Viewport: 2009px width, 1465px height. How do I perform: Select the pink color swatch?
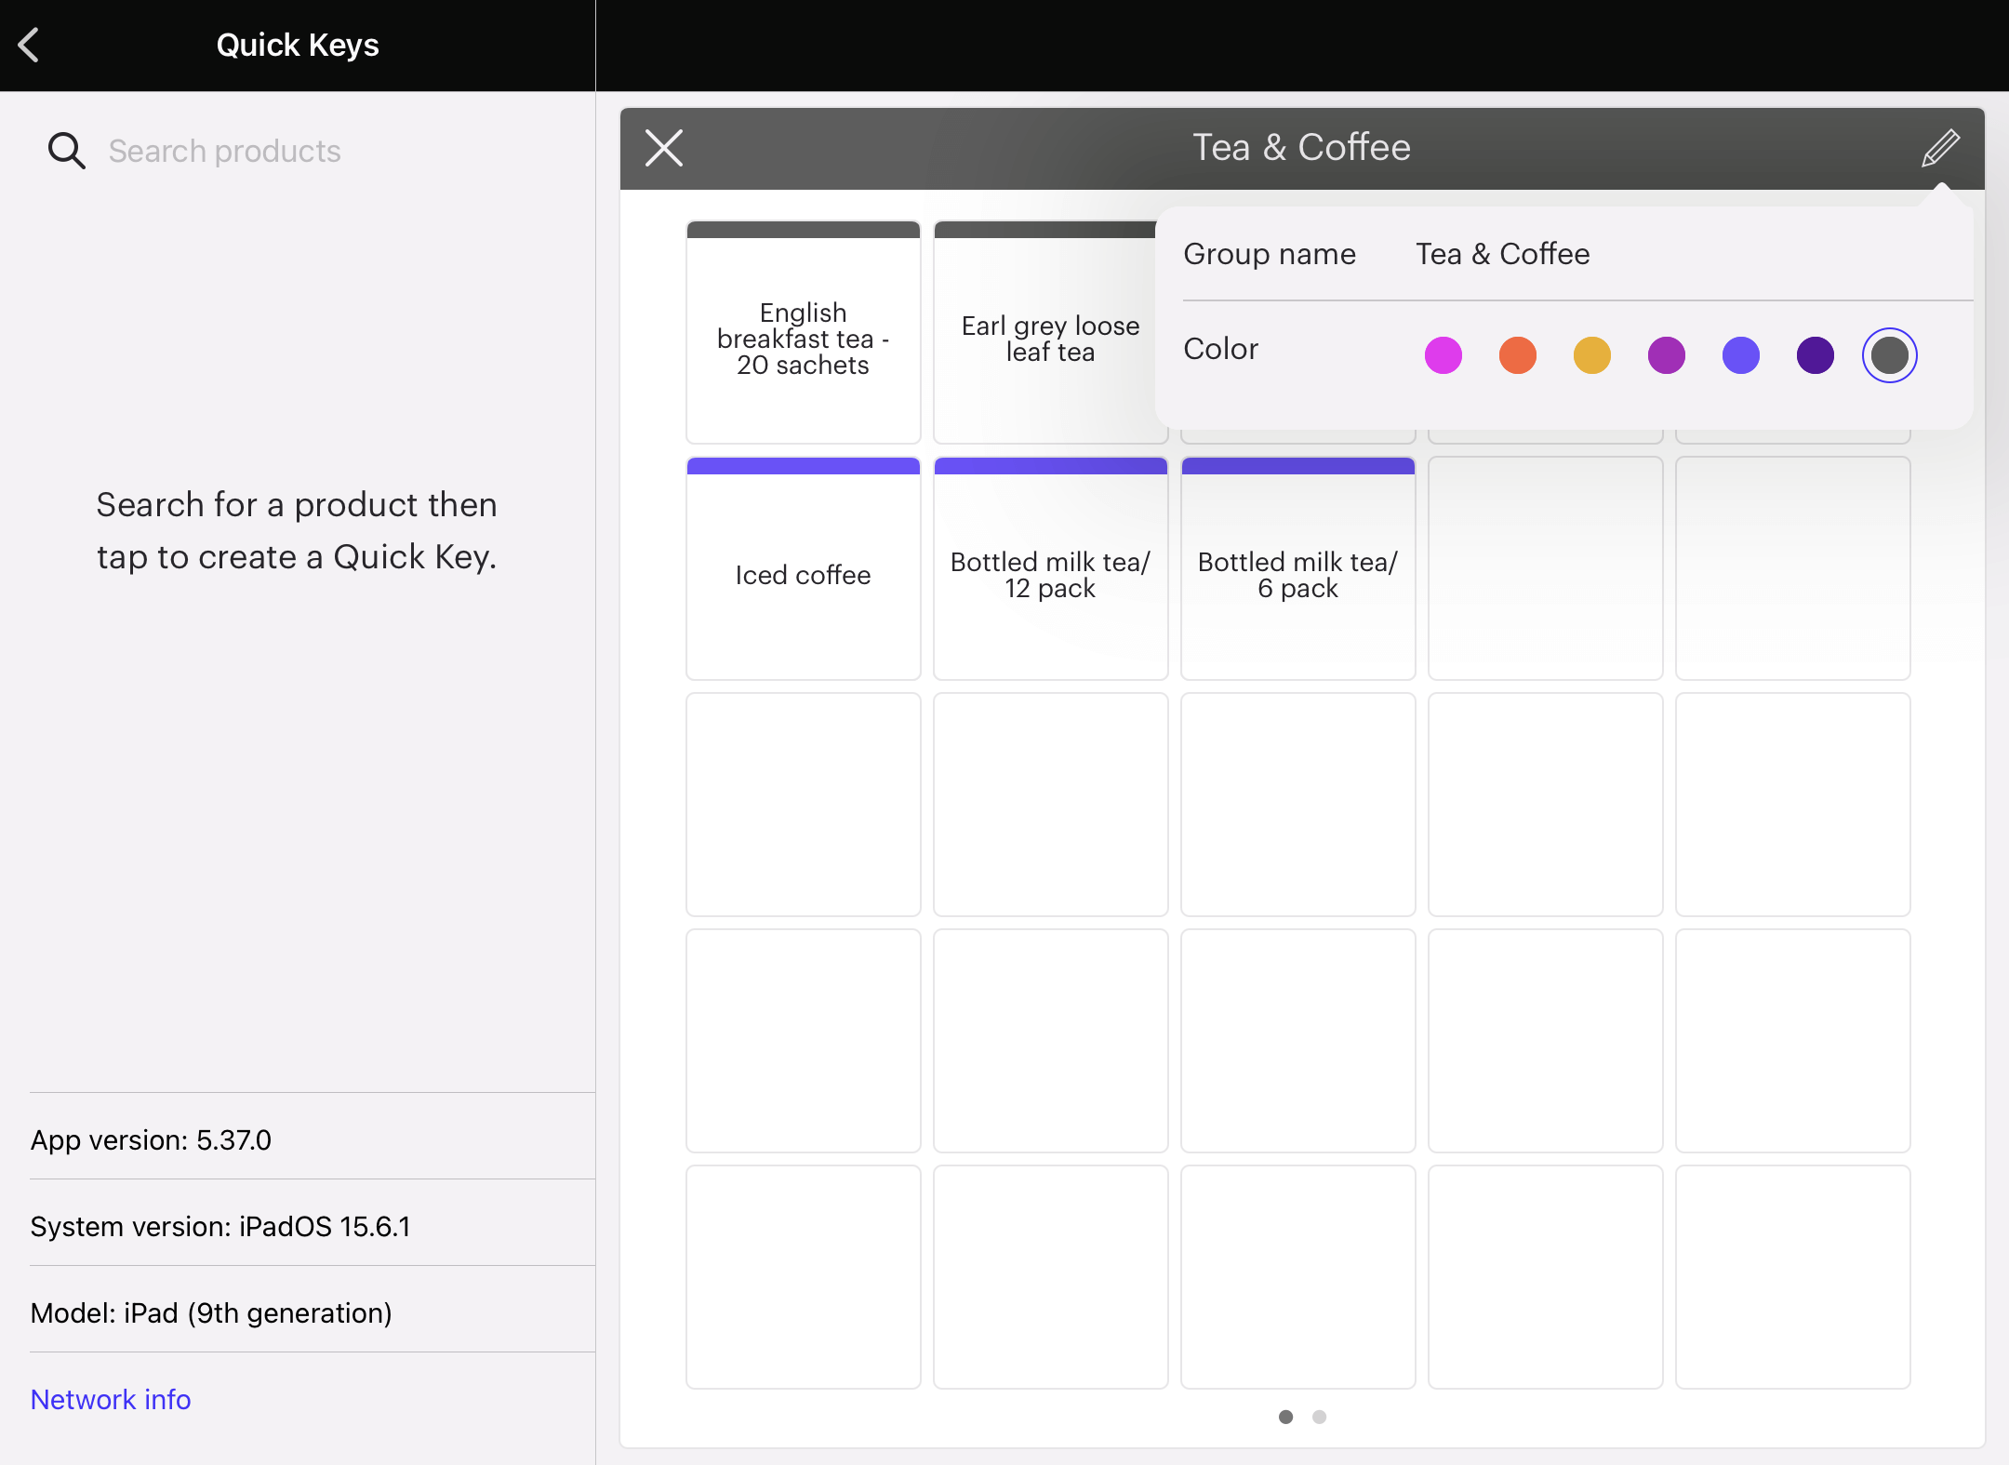1443,355
